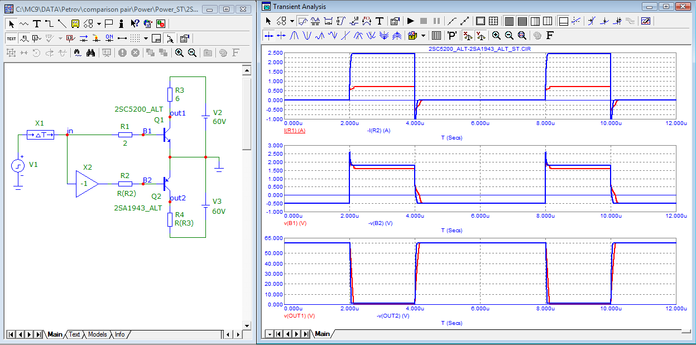The image size is (696, 345).
Task: Toggle the TEXT display button in schematic toolbar
Action: 12,38
